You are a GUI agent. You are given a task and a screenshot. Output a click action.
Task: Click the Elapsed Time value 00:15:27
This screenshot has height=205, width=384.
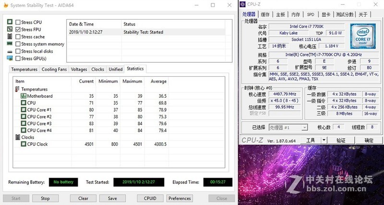(218, 182)
